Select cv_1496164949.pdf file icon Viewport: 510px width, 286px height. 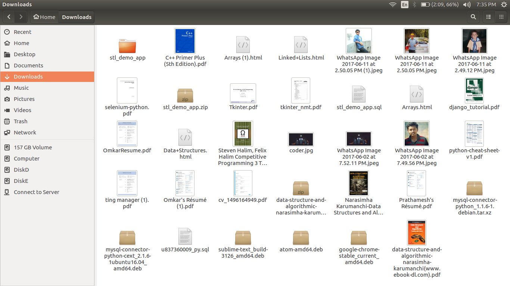tap(243, 183)
